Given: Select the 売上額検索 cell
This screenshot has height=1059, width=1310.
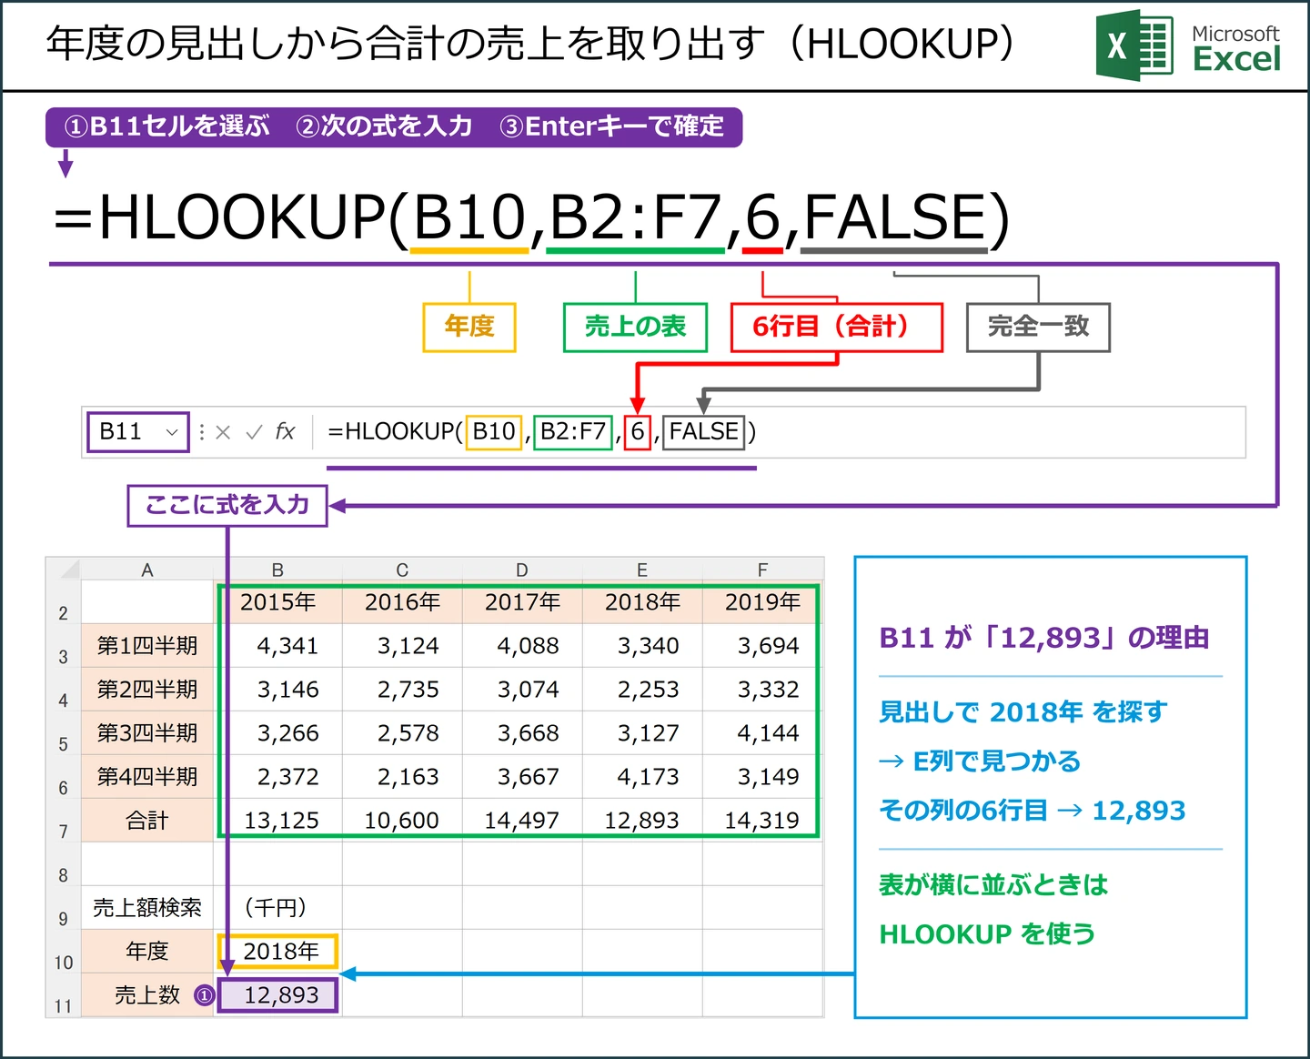Looking at the screenshot, I should (147, 908).
